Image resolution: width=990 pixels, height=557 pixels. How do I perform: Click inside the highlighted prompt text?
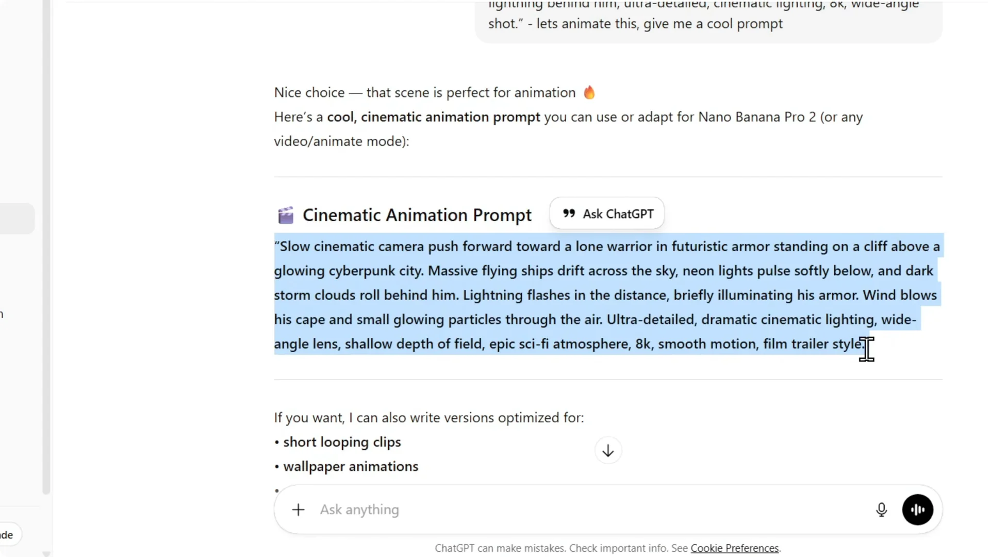pyautogui.click(x=567, y=295)
